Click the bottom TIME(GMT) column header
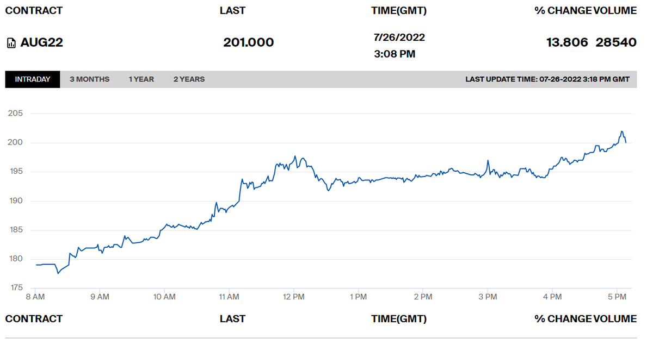 coord(399,319)
